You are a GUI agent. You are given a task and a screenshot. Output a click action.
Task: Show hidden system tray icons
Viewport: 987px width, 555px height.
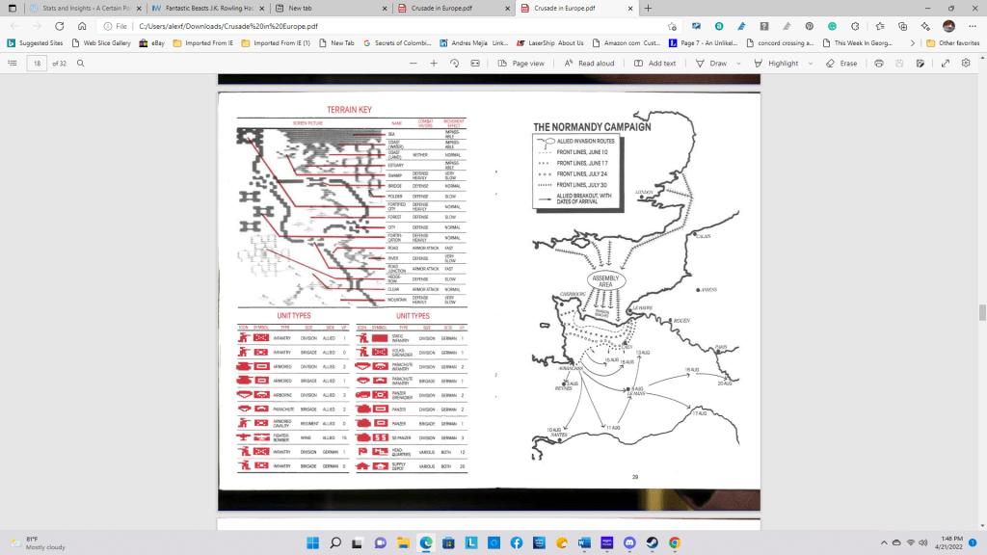885,542
